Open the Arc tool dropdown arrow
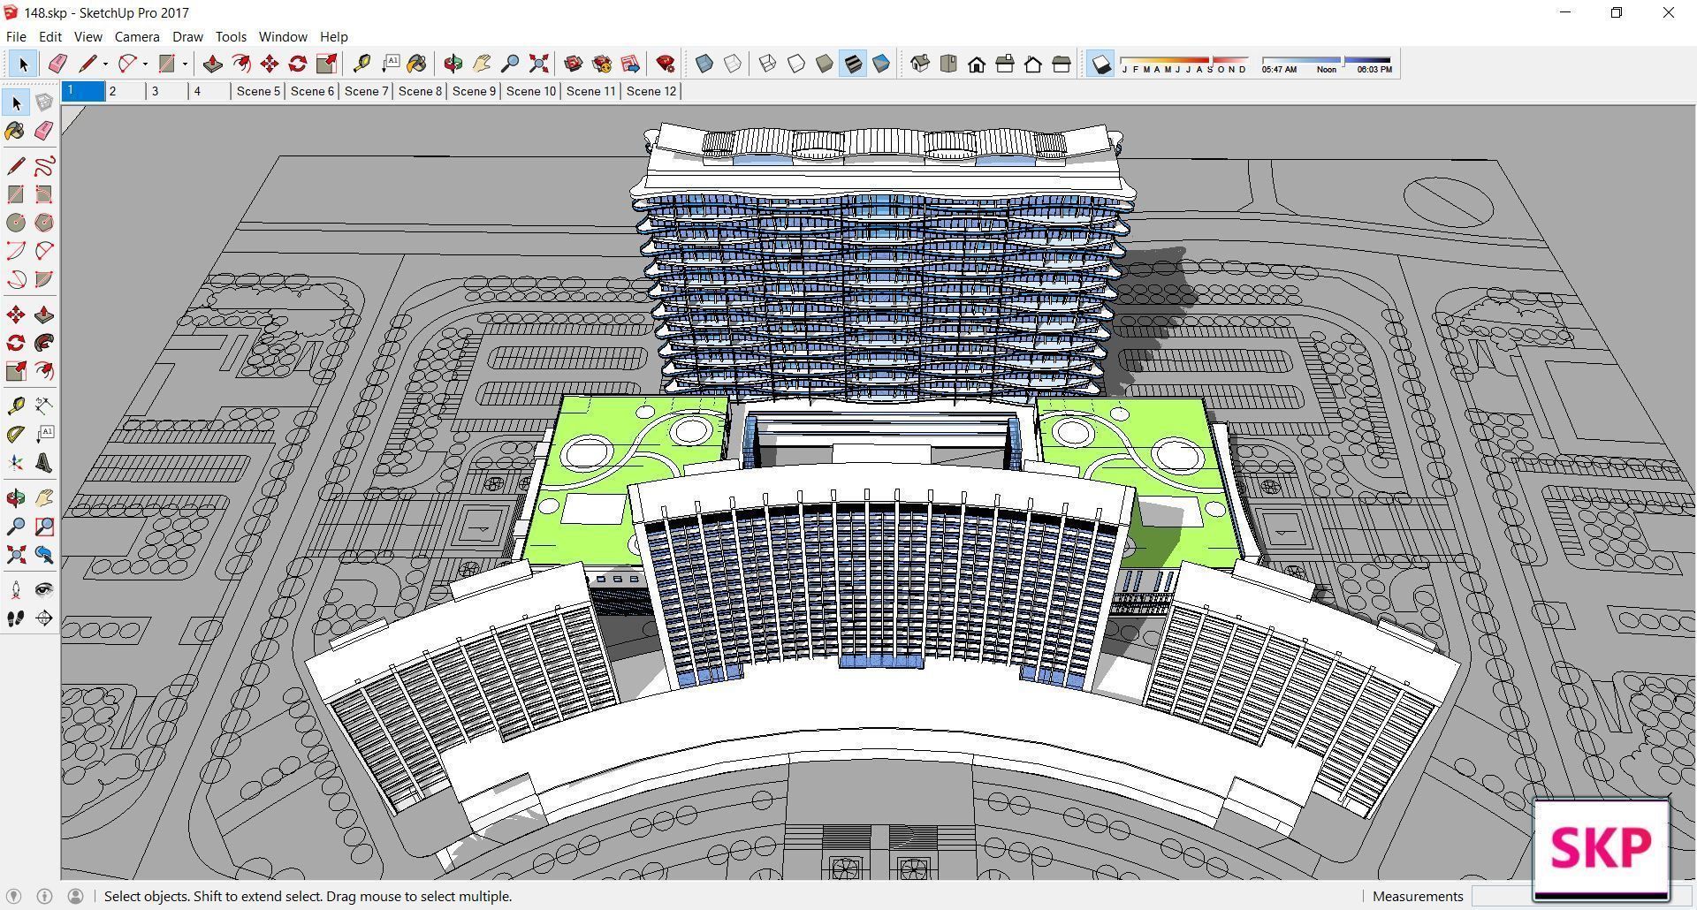The height and width of the screenshot is (910, 1697). coord(145,64)
